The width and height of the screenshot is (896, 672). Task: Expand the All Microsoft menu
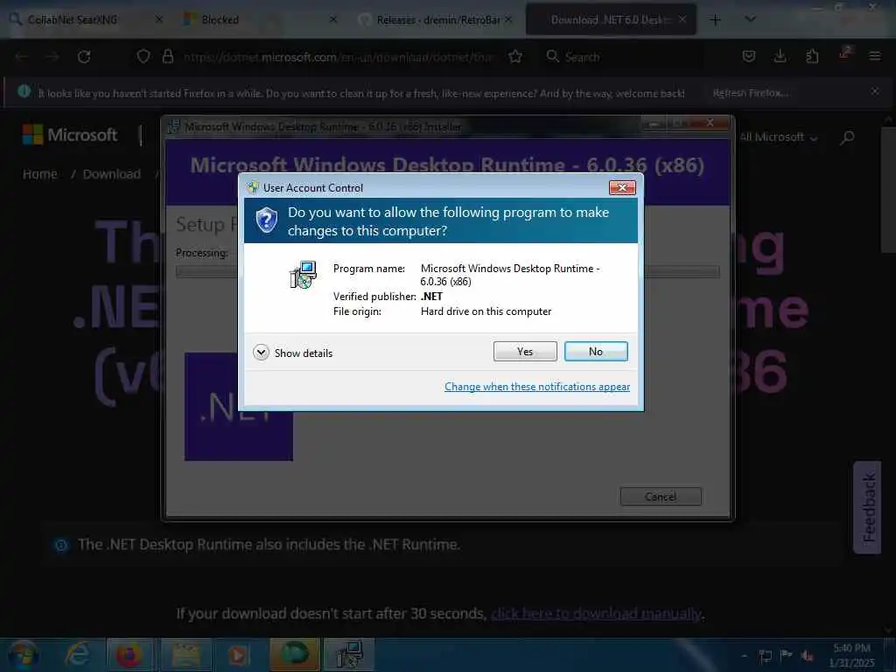778,137
